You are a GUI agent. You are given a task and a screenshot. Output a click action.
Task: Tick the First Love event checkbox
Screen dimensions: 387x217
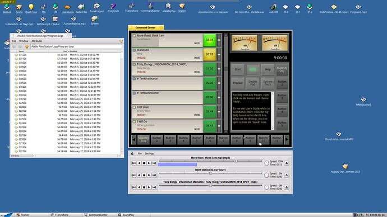click(134, 107)
